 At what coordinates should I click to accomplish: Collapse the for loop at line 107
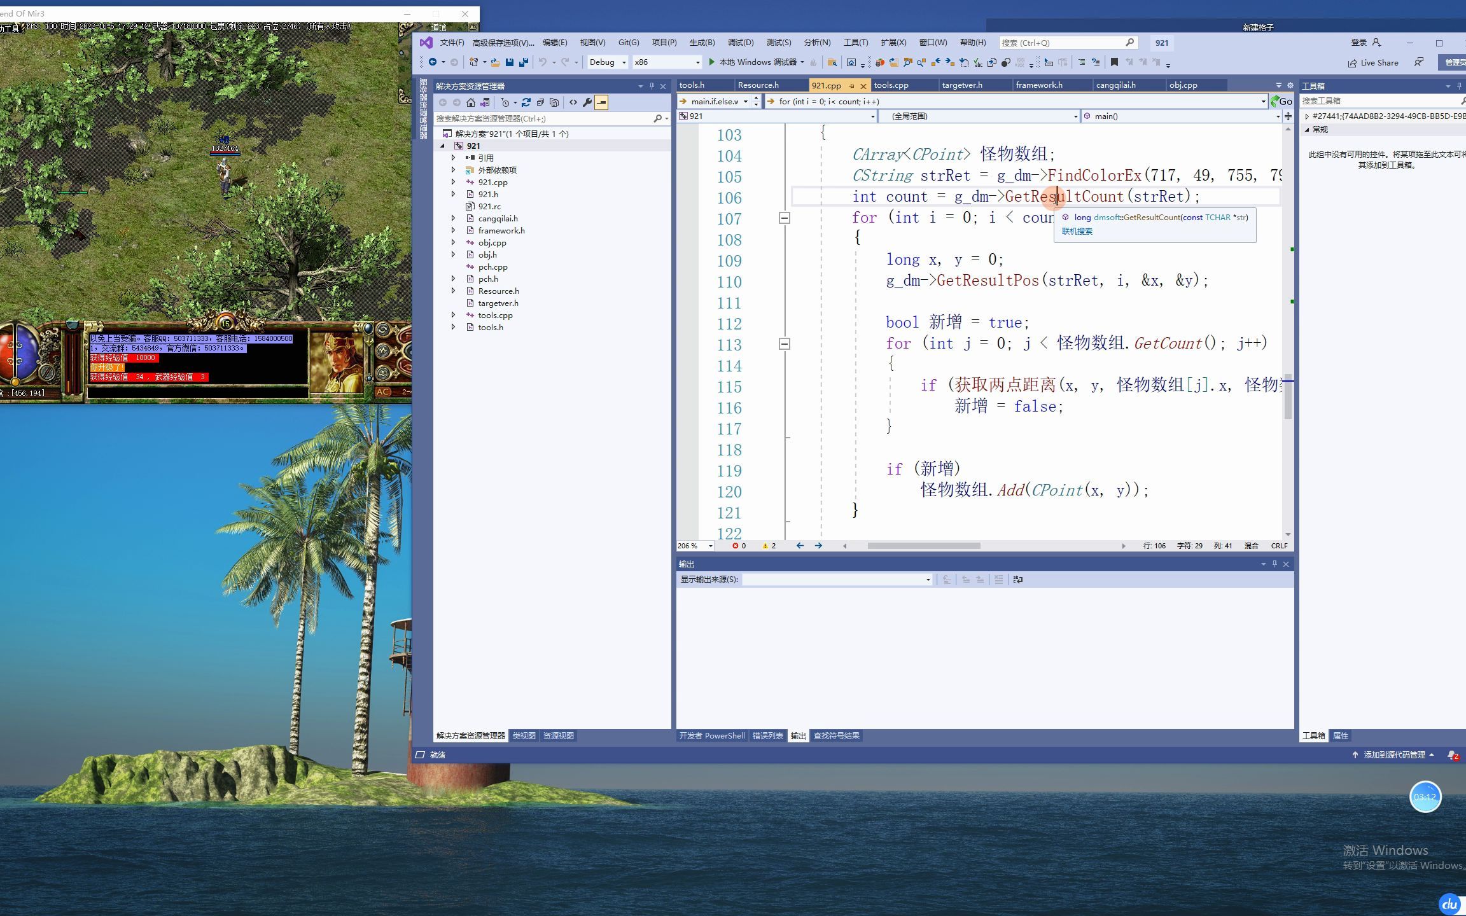(x=785, y=218)
